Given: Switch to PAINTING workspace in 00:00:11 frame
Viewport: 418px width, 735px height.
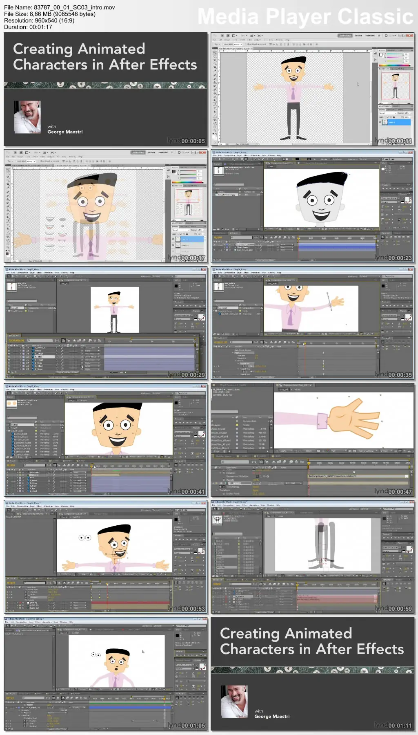Looking at the screenshot, I should click(370, 36).
